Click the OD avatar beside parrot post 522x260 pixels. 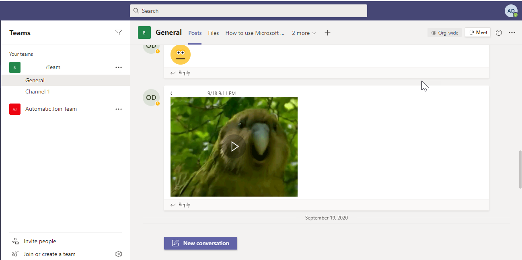point(151,97)
